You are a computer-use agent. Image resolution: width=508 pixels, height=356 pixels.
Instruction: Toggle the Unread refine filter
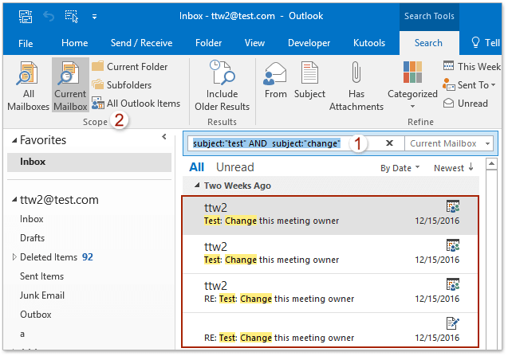(x=465, y=103)
